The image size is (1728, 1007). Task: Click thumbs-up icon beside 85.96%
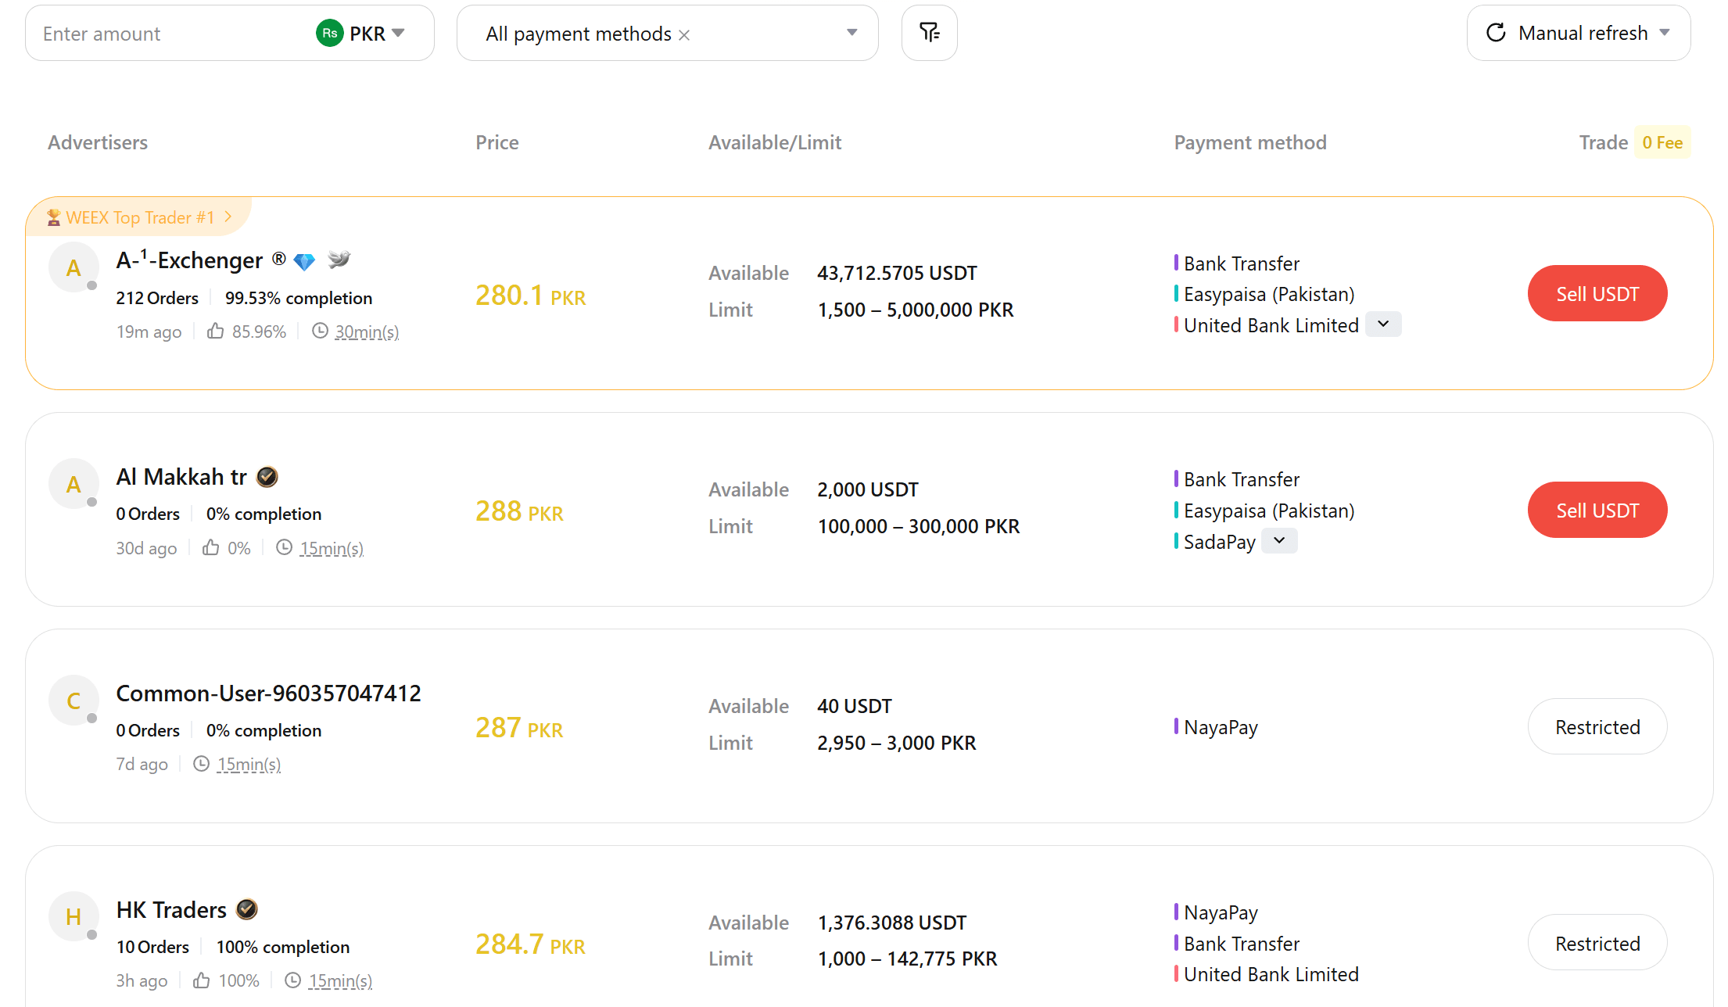pyautogui.click(x=215, y=331)
